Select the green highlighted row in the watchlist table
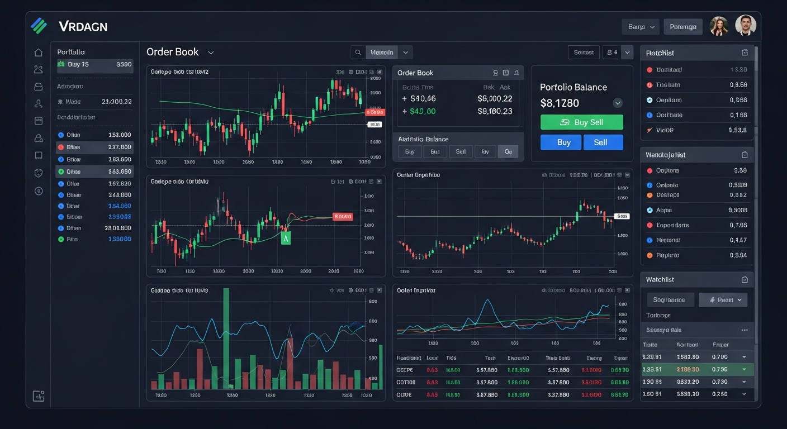The width and height of the screenshot is (787, 429). pos(696,369)
